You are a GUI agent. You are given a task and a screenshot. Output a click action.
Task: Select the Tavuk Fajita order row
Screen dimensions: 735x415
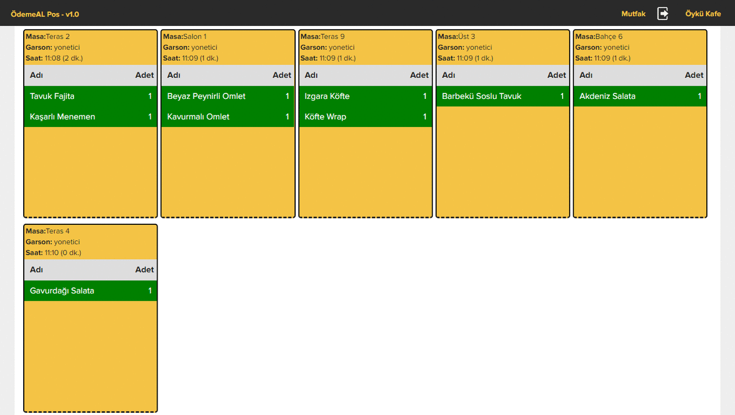coord(91,96)
